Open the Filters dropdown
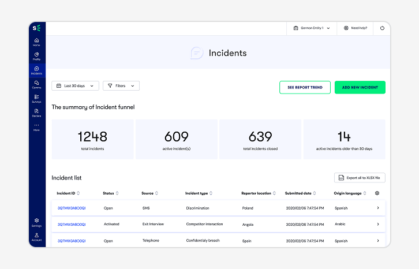The height and width of the screenshot is (269, 419). coord(121,86)
